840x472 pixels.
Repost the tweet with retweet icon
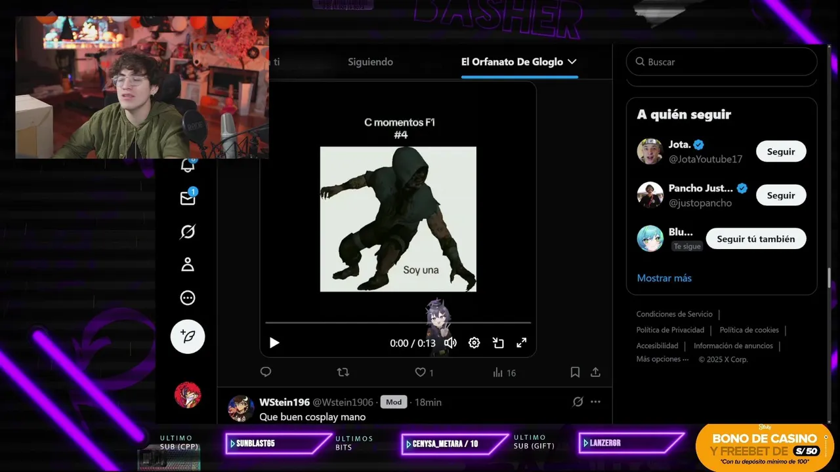point(343,372)
